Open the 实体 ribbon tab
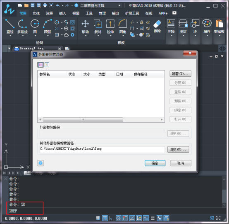Viewport: 229px width, 224px height. (x=36, y=13)
